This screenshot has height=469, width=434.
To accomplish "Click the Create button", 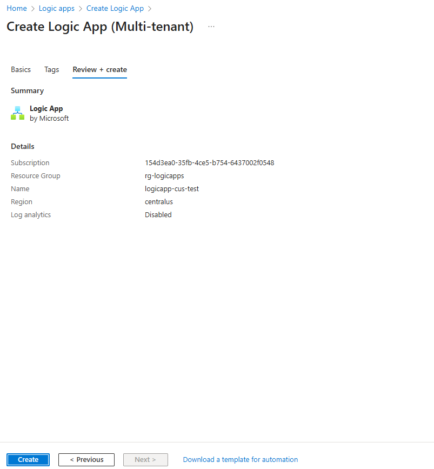I will 28,459.
